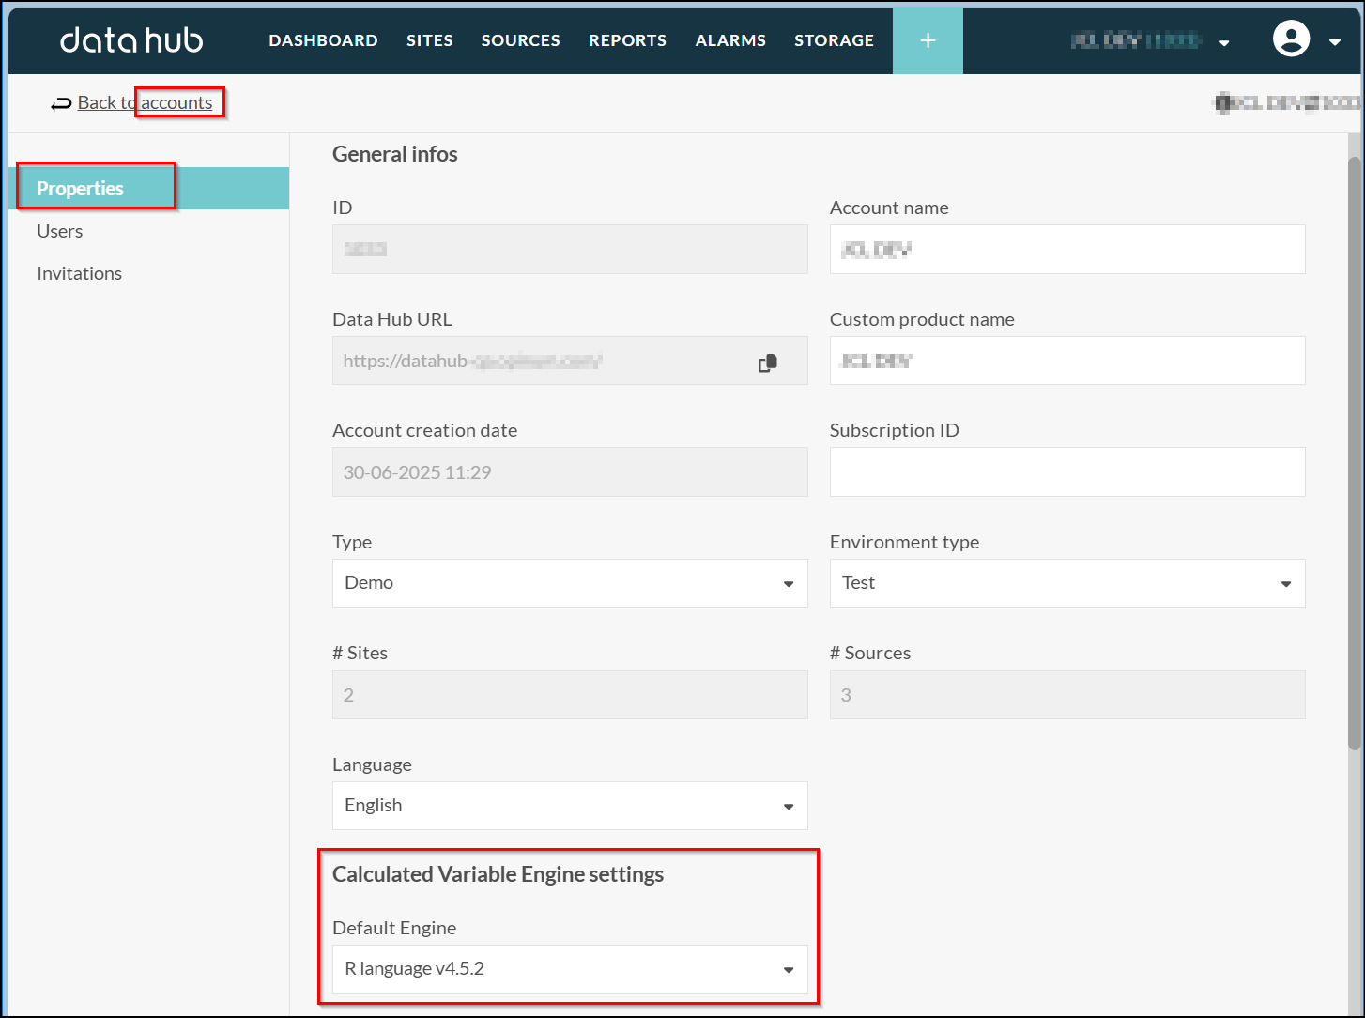
Task: Click the data hub logo
Action: click(131, 40)
